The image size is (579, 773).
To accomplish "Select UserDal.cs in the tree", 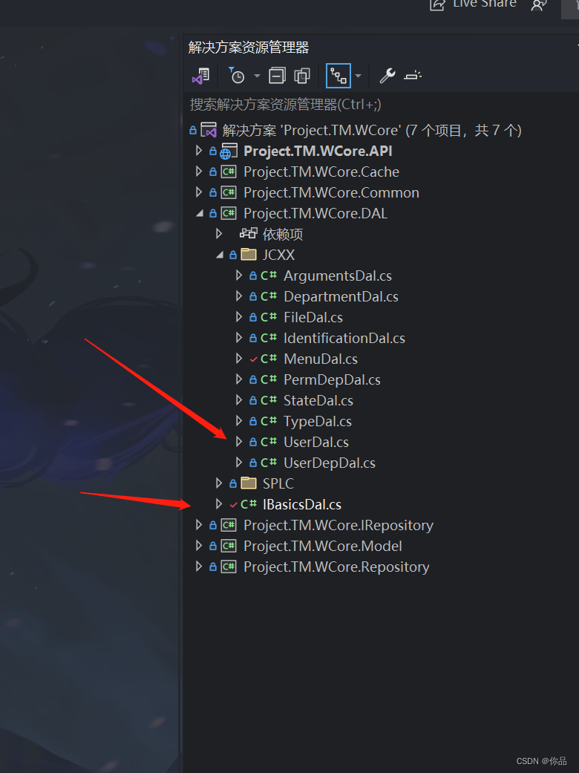I will (316, 443).
